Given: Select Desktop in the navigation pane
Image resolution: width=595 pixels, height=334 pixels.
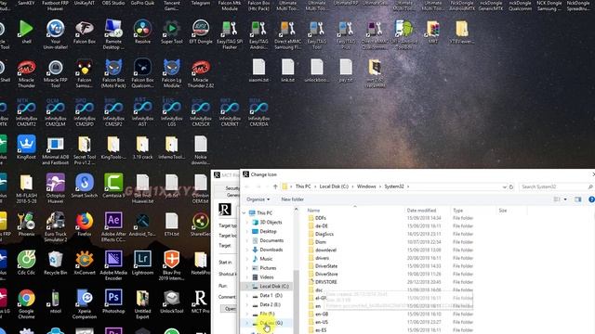Looking at the screenshot, I should click(268, 231).
